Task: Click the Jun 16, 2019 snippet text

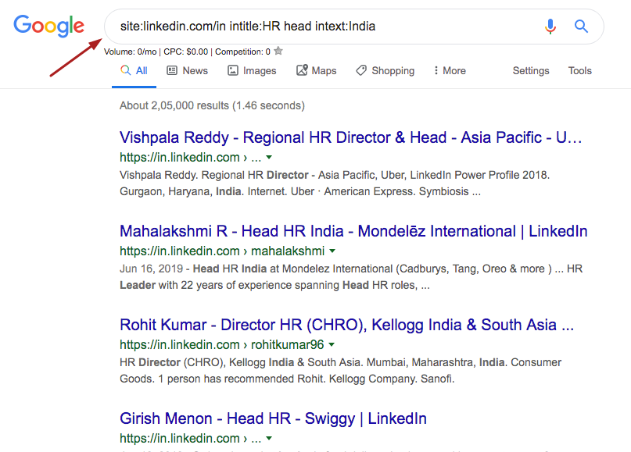Action: [x=351, y=277]
